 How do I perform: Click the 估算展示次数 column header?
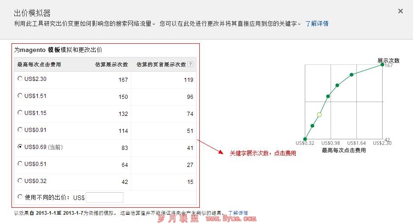(111, 64)
